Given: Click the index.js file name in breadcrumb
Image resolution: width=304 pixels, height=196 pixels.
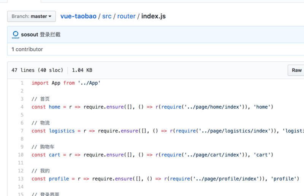Looking at the screenshot, I should pos(154,16).
